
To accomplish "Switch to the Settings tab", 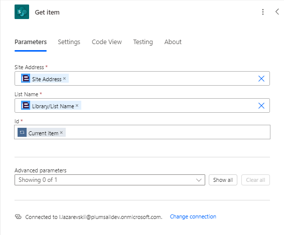I will [x=69, y=42].
